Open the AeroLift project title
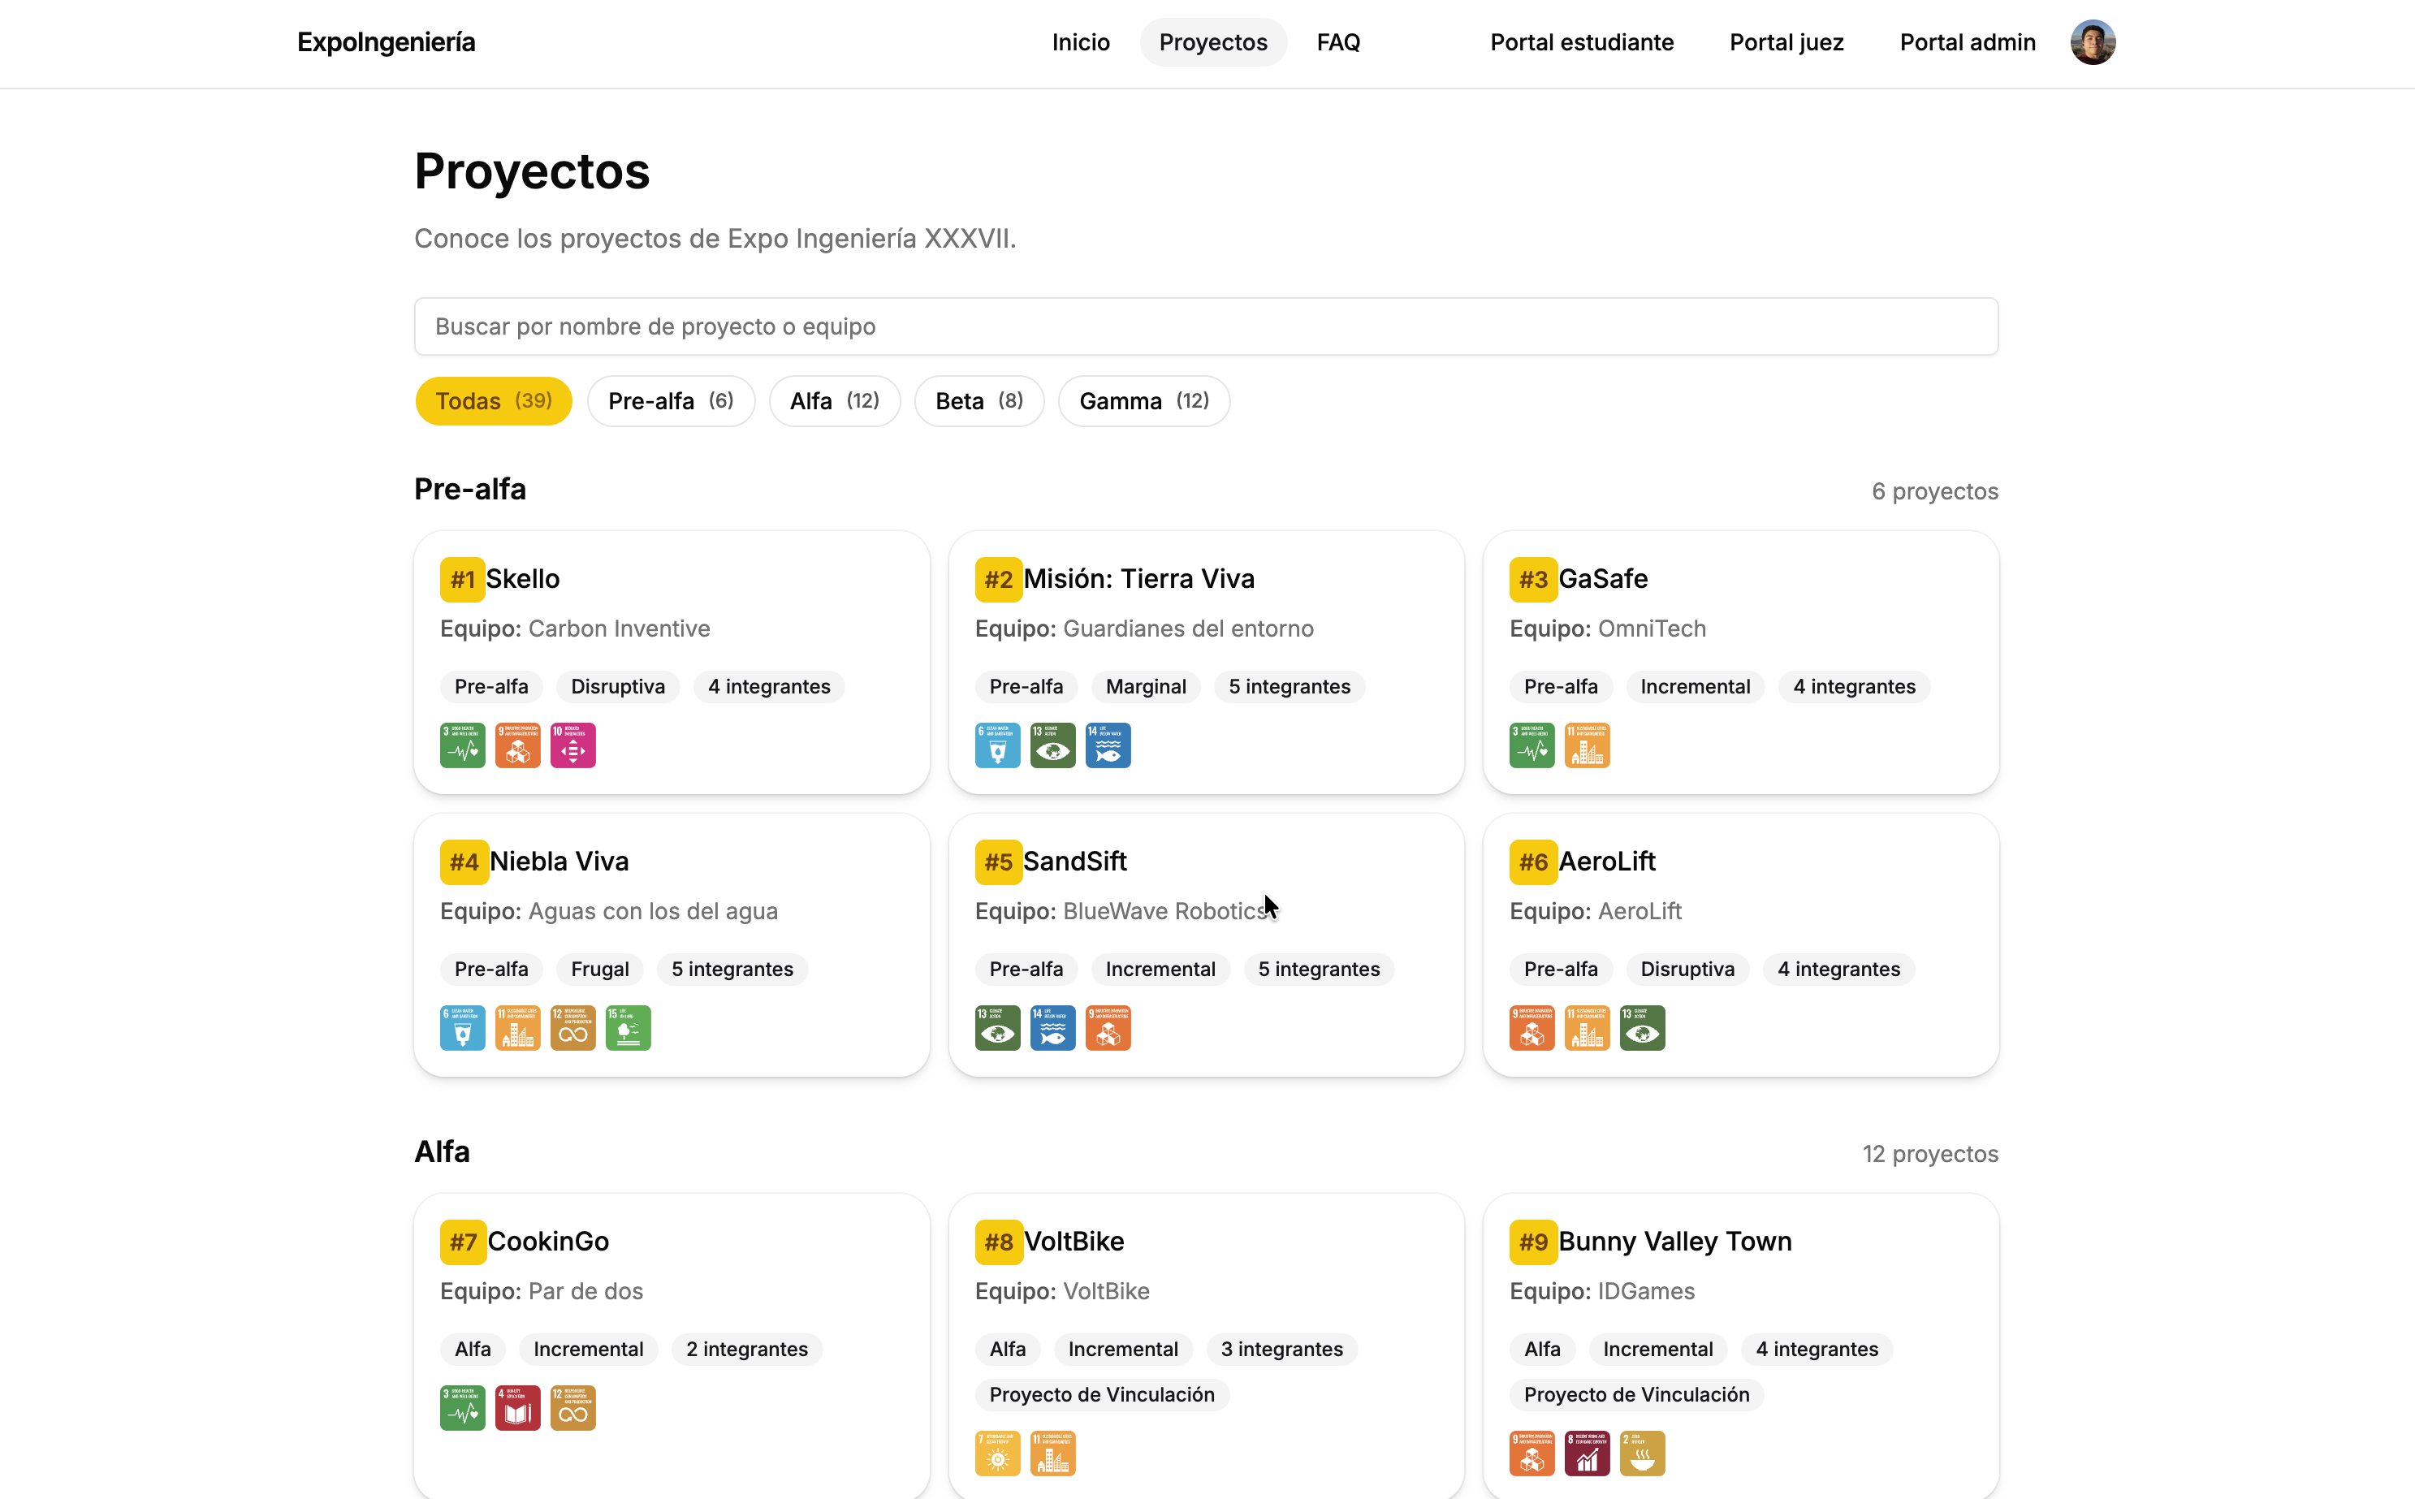 (x=1607, y=862)
